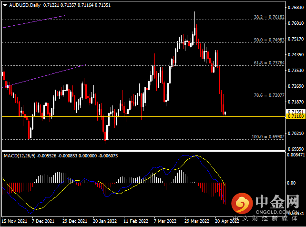
Task: Select the 100.0 = 0.69902 Fibonacci label
Action: [x=268, y=137]
